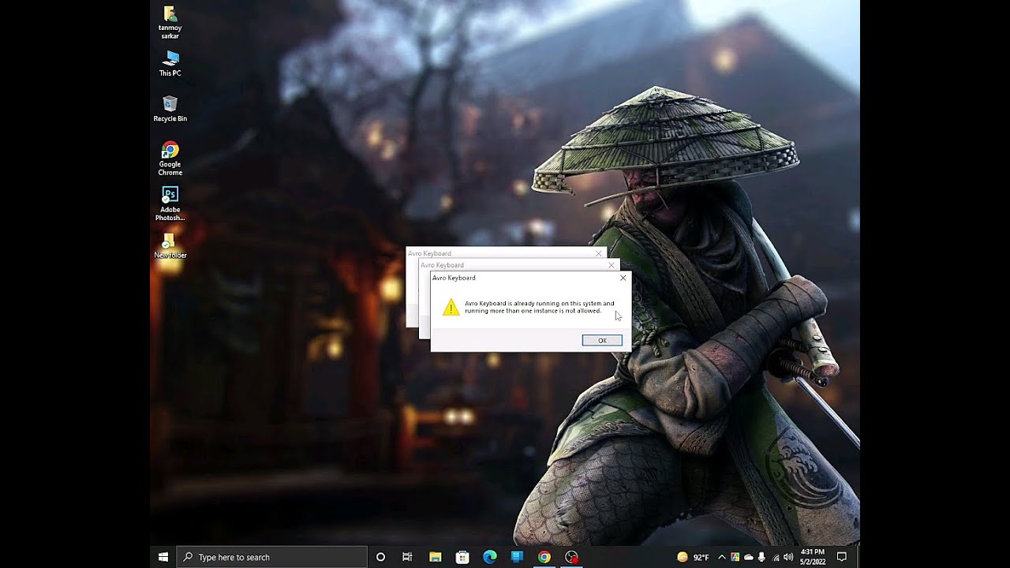This screenshot has height=568, width=1010.
Task: Close the rearmost Avro Keyboard dialog
Action: tap(599, 253)
